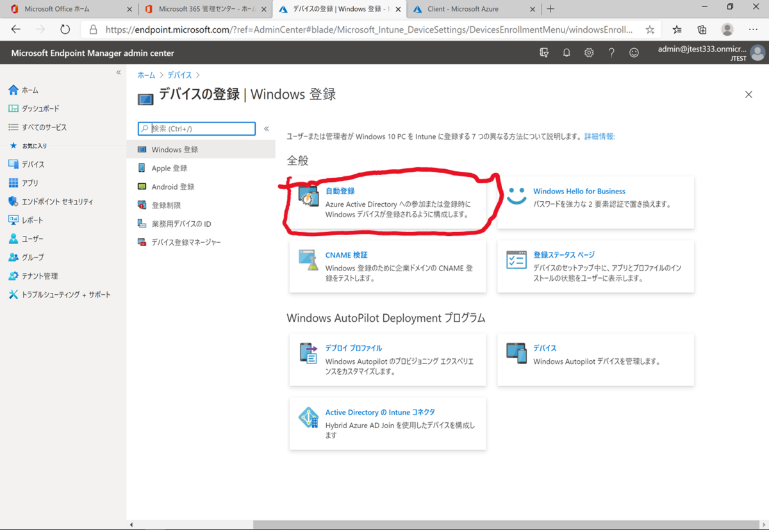Image resolution: width=769 pixels, height=530 pixels.
Task: Collapse the left navigation with double chevron
Action: click(119, 72)
